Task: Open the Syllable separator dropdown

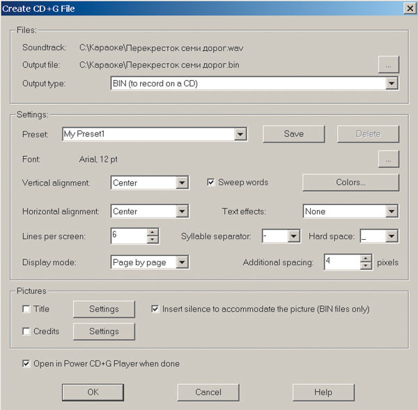Action: pyautogui.click(x=293, y=236)
